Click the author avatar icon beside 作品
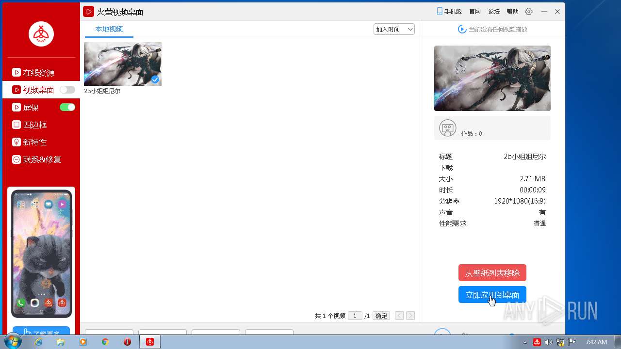 [447, 128]
